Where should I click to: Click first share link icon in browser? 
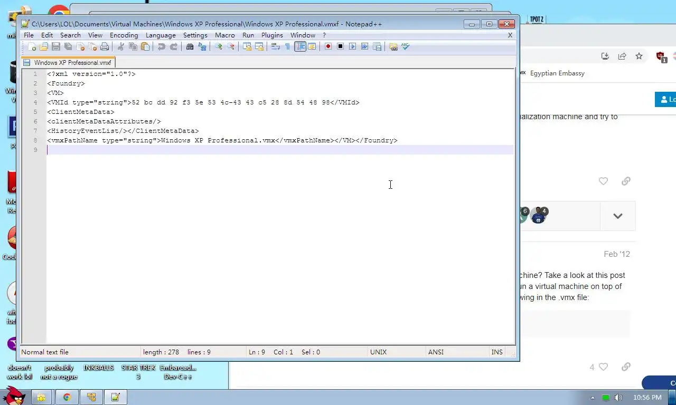(x=626, y=181)
